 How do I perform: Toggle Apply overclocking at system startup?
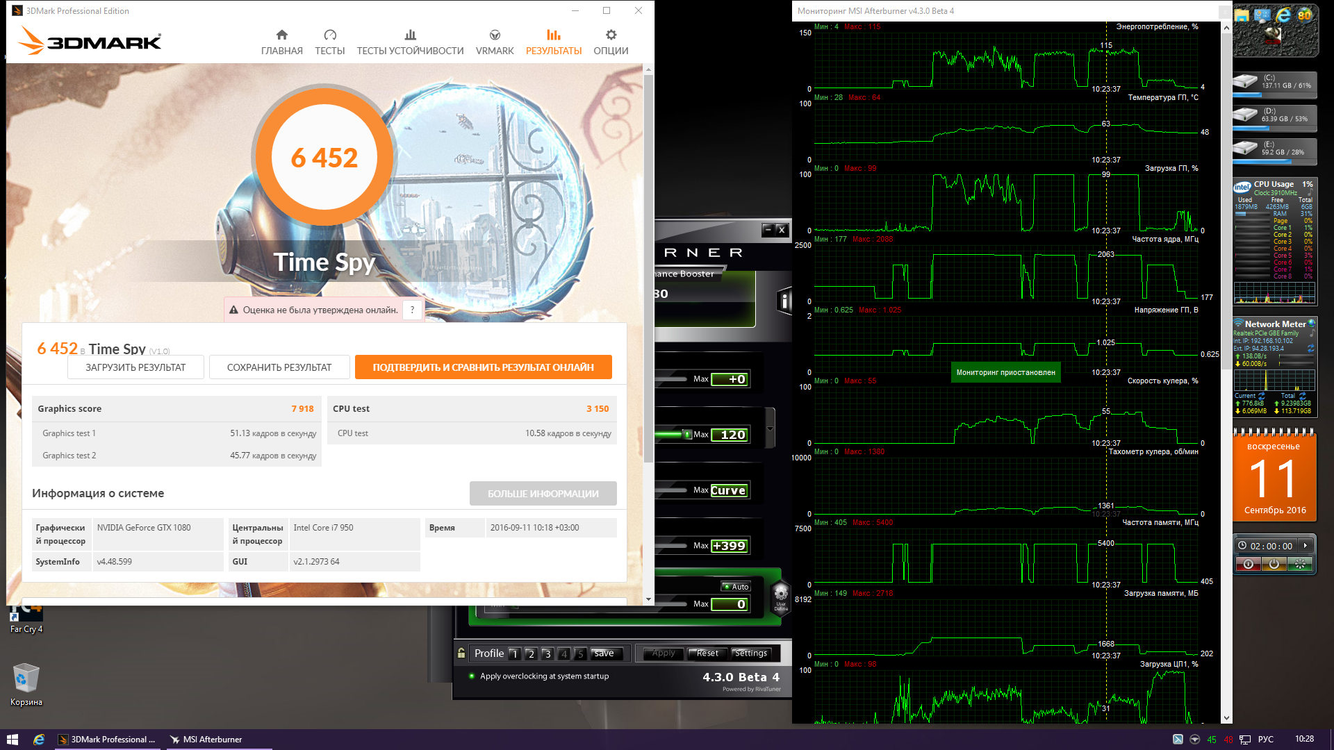pos(472,676)
